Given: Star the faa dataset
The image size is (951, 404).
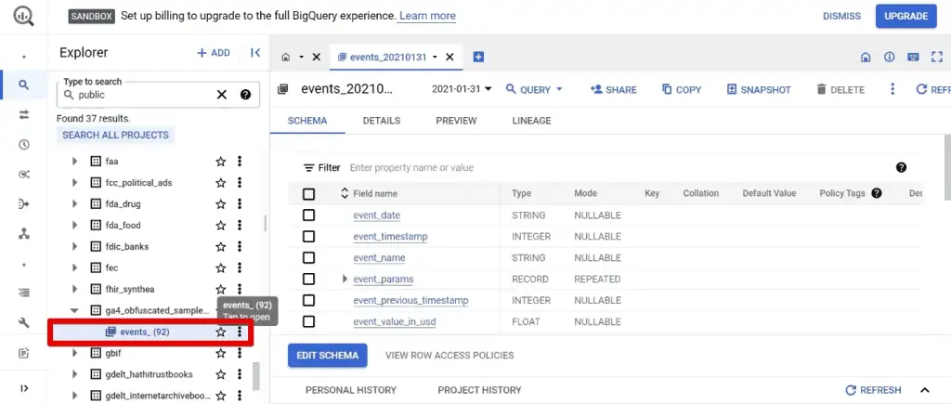Looking at the screenshot, I should click(221, 162).
